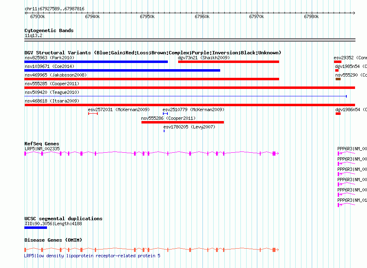Open esv2510779 (McKernan2009) label
This screenshot has height=268, width=367.
(193, 110)
